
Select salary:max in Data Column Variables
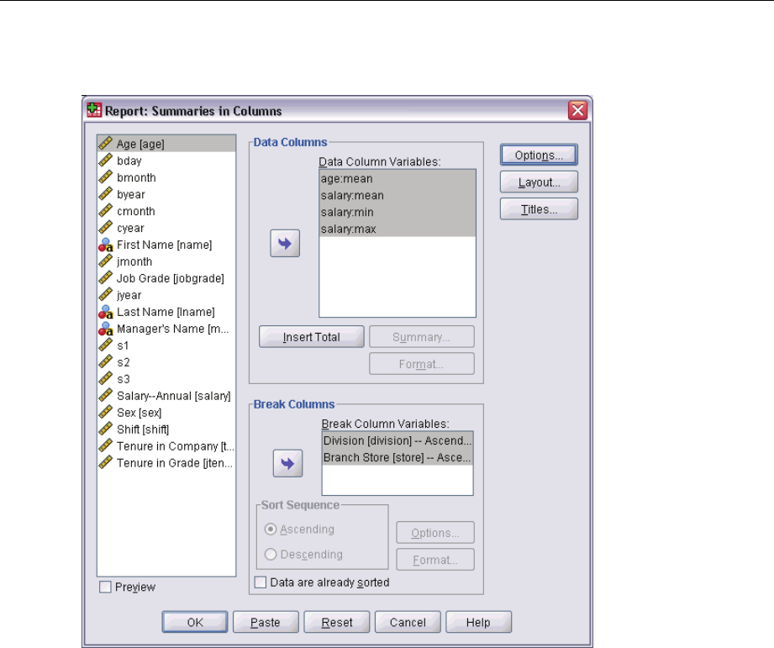(398, 229)
